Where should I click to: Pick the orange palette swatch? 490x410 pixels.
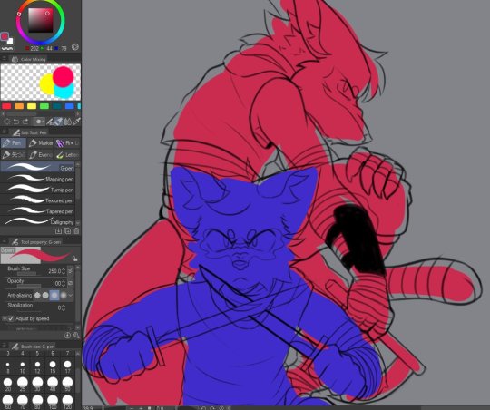pyautogui.click(x=19, y=106)
